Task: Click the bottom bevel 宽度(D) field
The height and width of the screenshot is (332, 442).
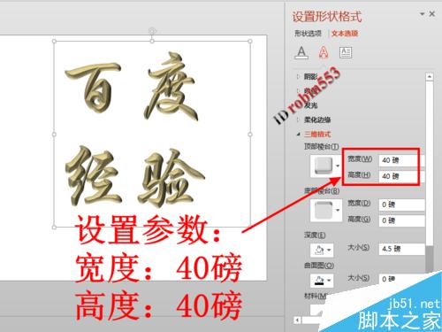Action: pos(401,205)
